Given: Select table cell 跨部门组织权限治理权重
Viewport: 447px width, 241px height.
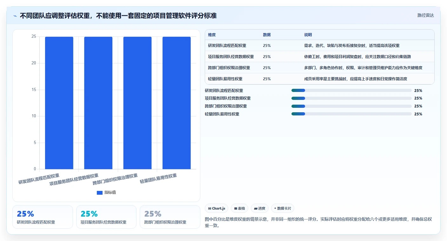Looking at the screenshot, I should pos(229,68).
